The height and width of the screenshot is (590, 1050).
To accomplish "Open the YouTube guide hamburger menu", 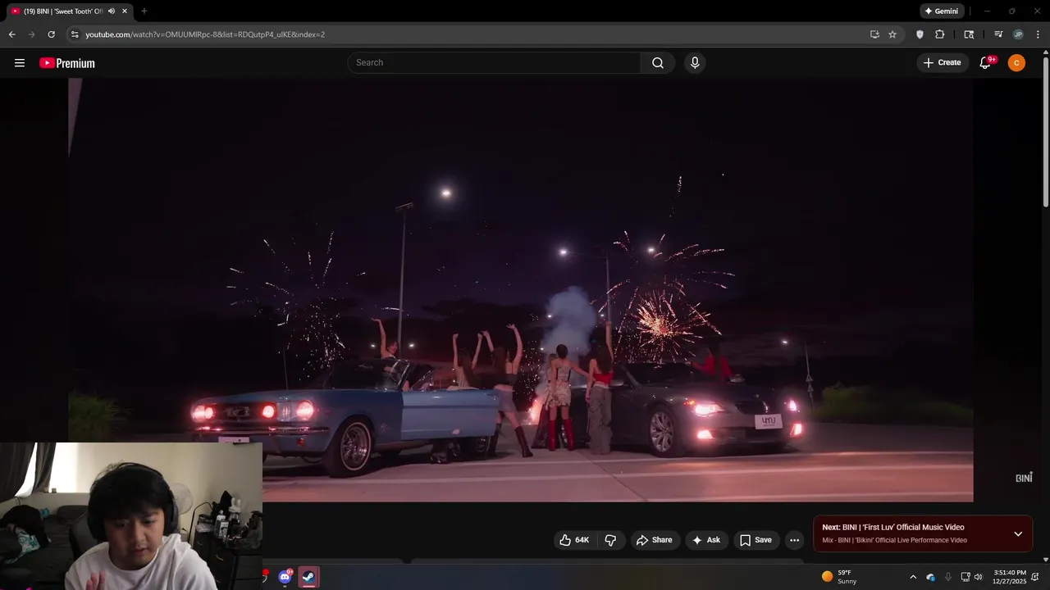I will [20, 63].
